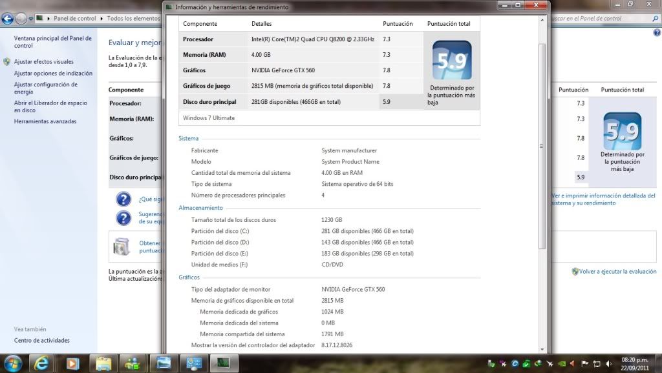Select the Disco duro principal 281GB row

coord(301,102)
